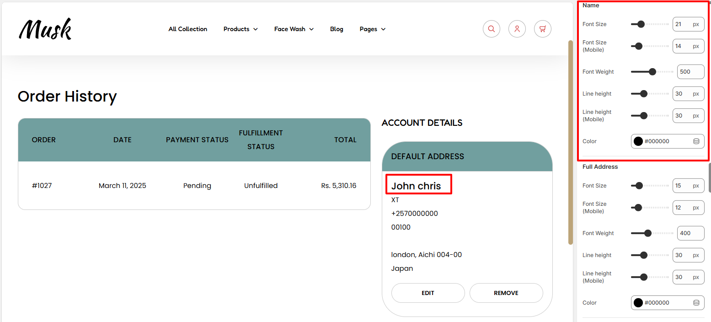Adjust Full Address Font Size slider

[x=650, y=186]
